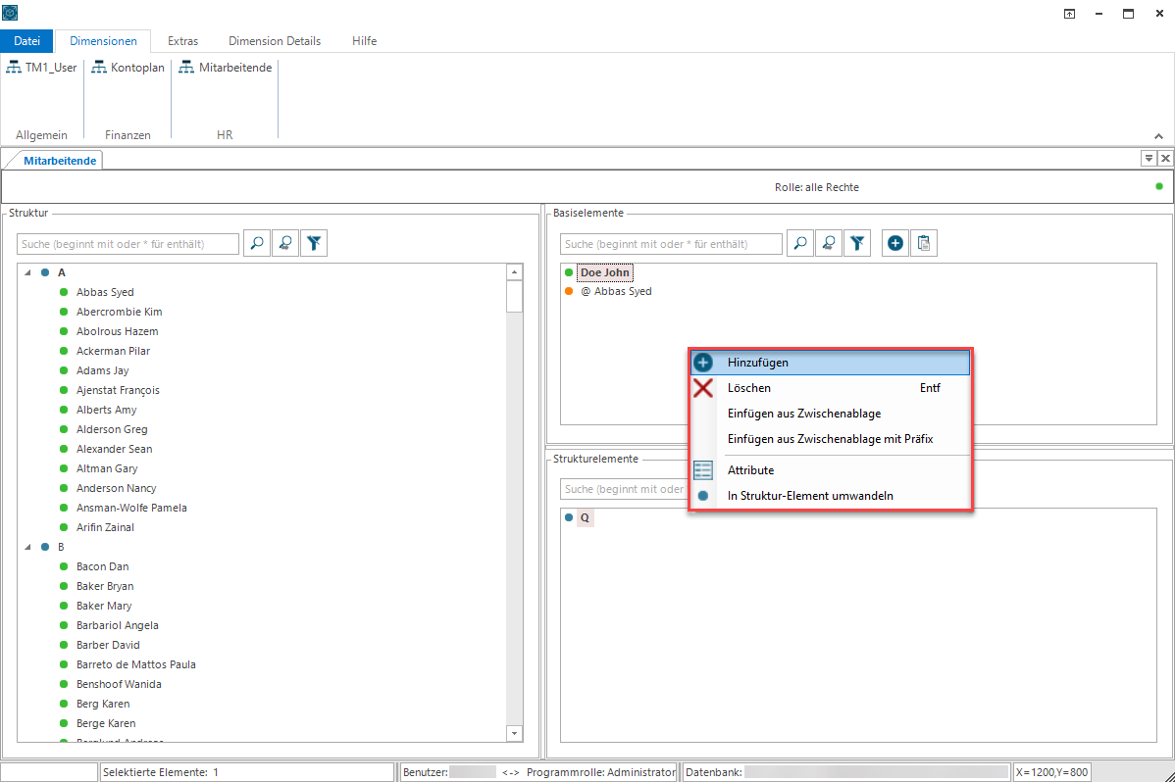Select Anderson Nancy in the tree
The image size is (1175, 782).
pos(116,488)
